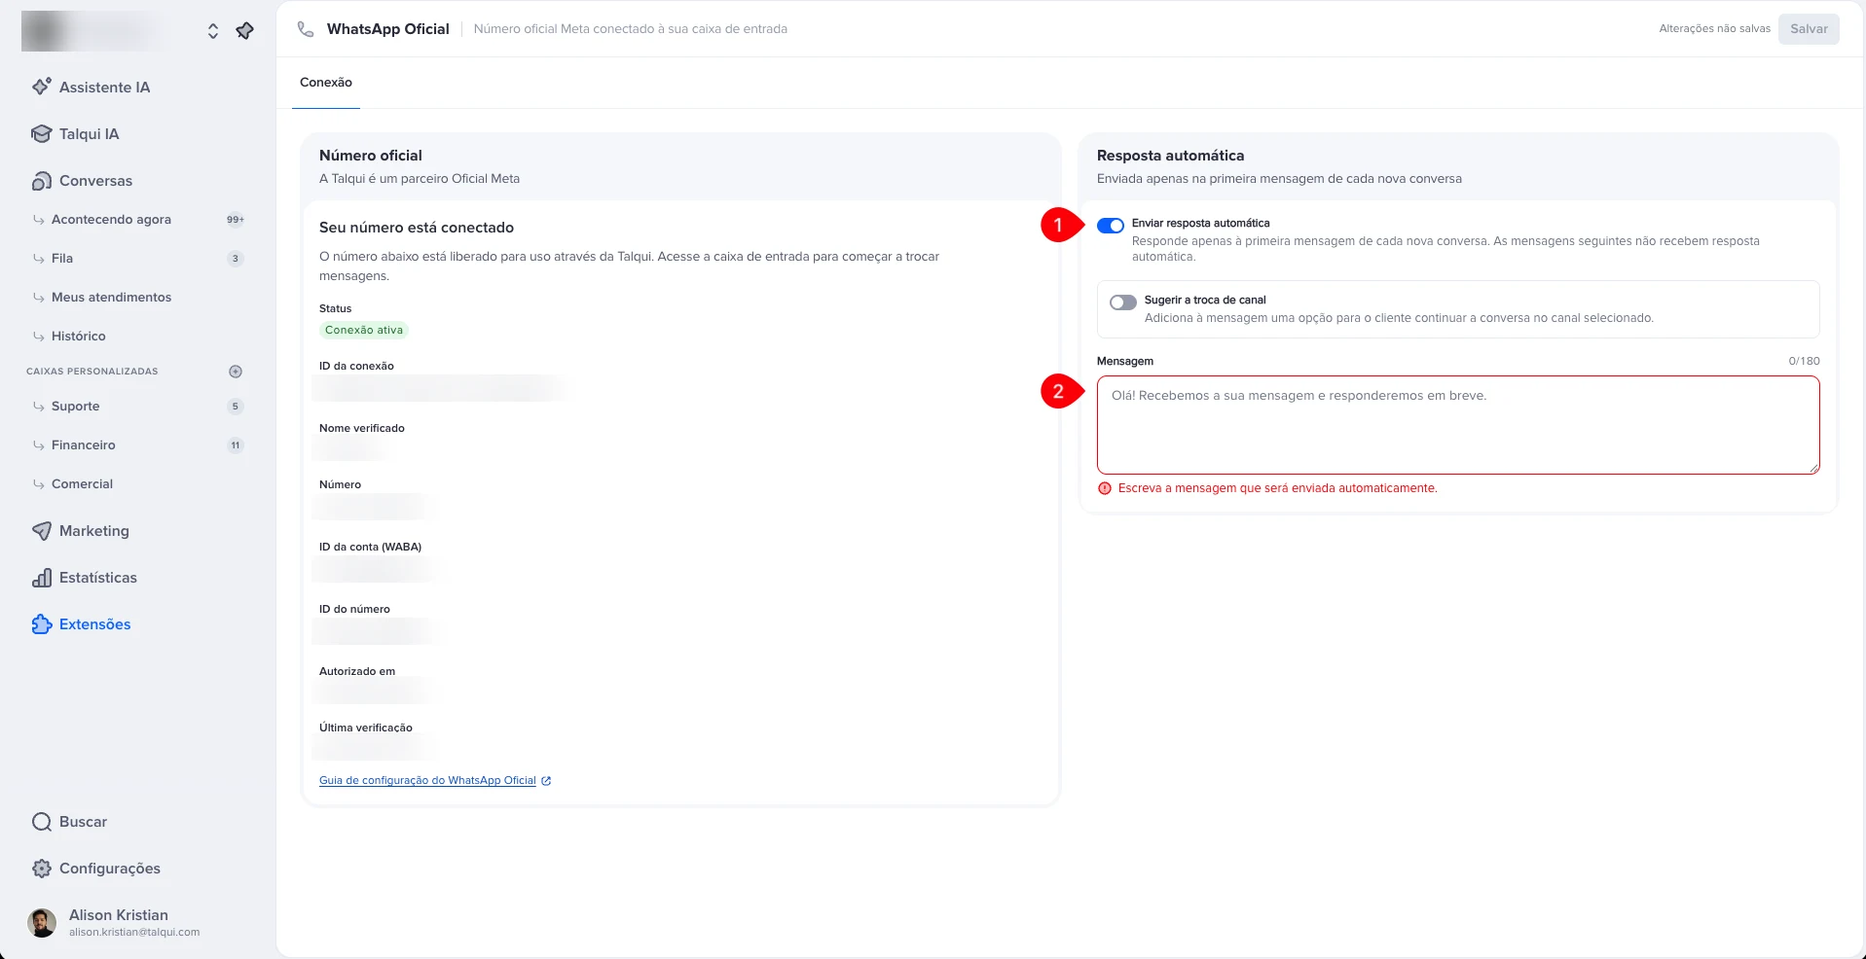1866x959 pixels.
Task: Disable Enviar resposta automática toggle
Action: 1111,226
